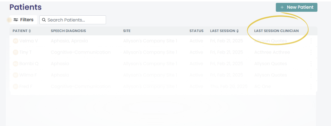
Task: Click the Site column header
Action: point(127,31)
